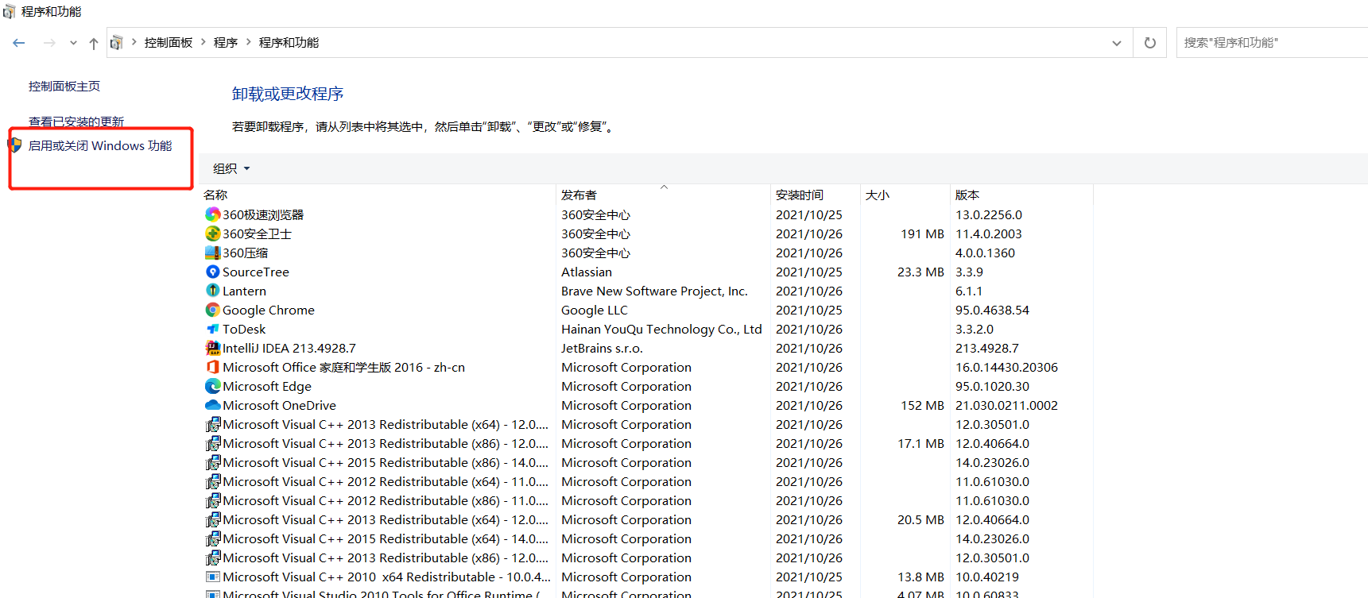Select the ToDesk row name
1368x598 pixels.
tap(244, 329)
